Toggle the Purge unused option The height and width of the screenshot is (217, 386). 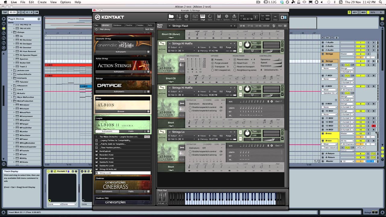coord(213,63)
